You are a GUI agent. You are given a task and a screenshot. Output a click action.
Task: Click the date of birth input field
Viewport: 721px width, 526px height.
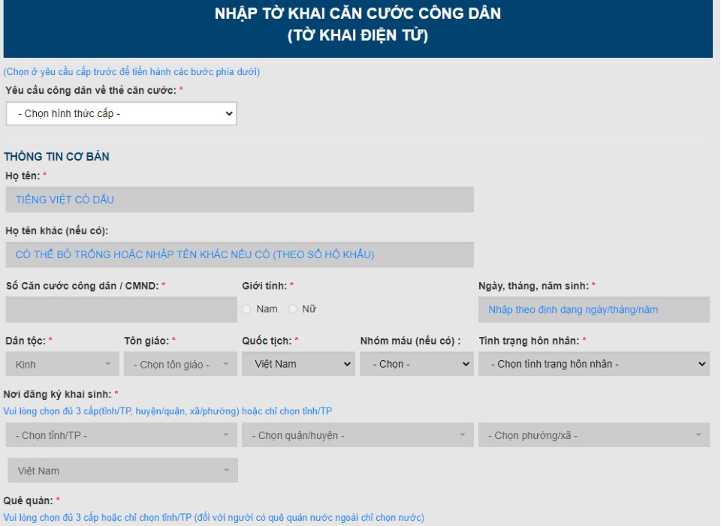click(x=593, y=308)
